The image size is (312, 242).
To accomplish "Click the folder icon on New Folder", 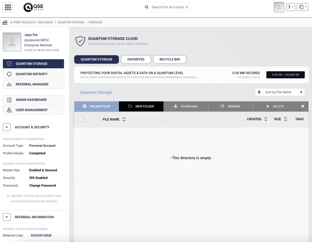I will tap(130, 106).
